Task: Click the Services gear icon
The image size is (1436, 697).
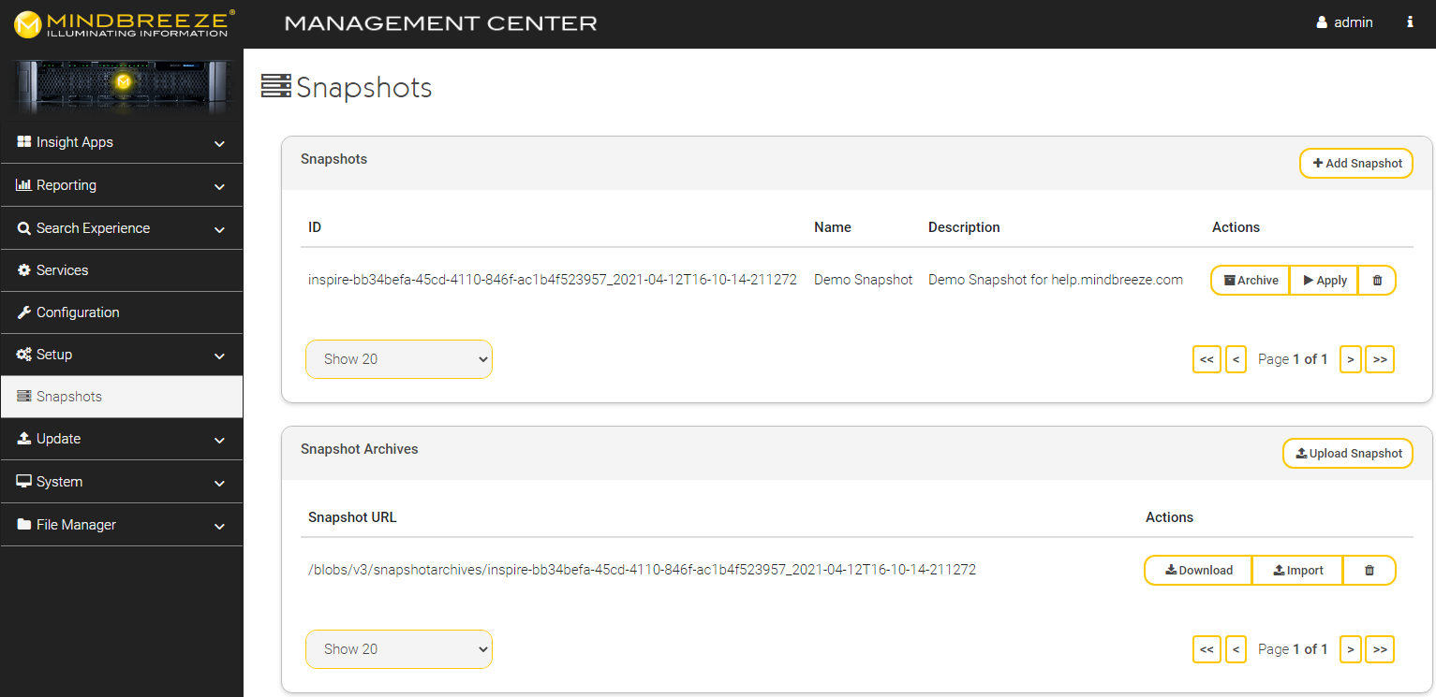Action: [x=24, y=270]
